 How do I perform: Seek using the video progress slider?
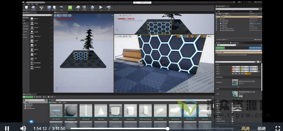(x=168, y=129)
